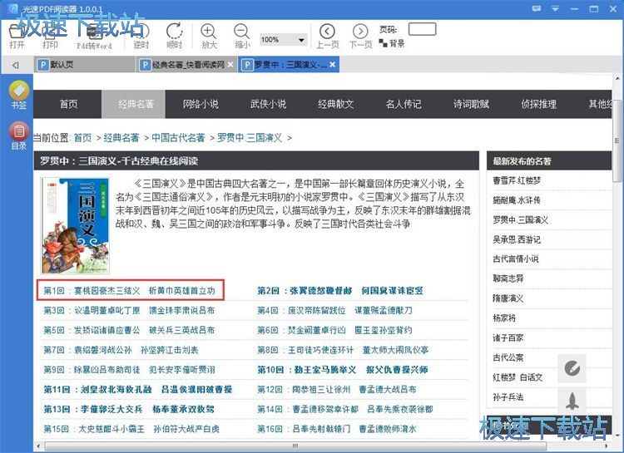624x453 pixels.
Task: Select 诗词歌赋 in the navigation bar
Action: coord(471,104)
